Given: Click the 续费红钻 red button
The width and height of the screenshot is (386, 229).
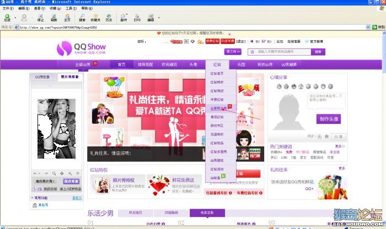Looking at the screenshot, I should point(212,41).
